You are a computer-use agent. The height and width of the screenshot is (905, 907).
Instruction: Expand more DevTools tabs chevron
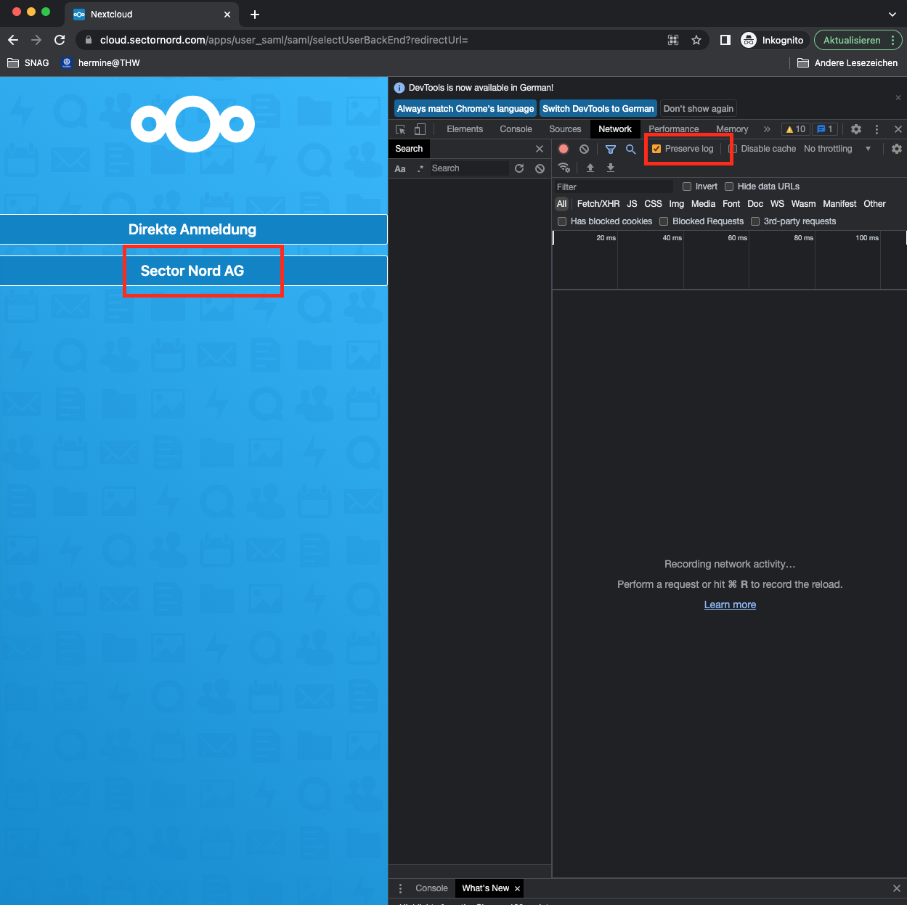tap(767, 129)
